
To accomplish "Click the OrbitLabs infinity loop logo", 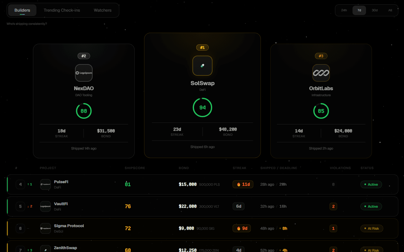I will pos(321,73).
